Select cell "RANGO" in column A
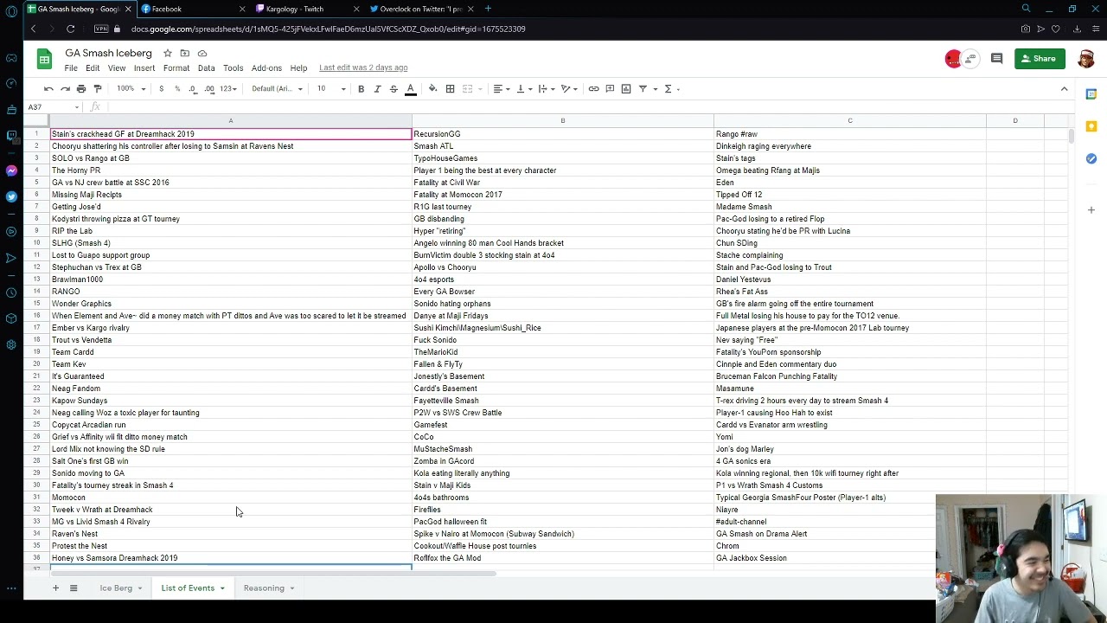 231,292
